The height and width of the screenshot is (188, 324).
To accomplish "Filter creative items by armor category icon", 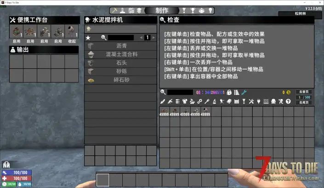I will (185, 101).
